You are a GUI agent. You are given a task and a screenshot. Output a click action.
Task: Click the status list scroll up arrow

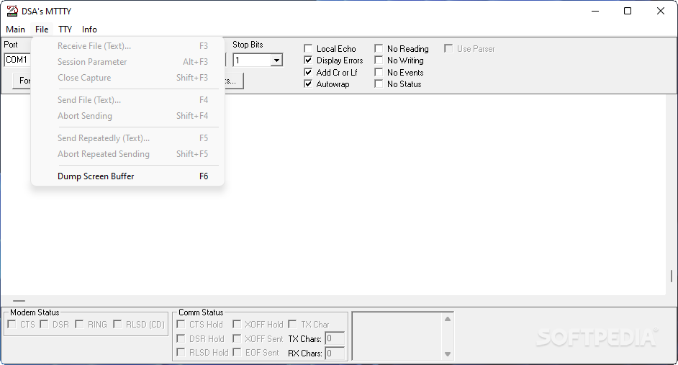(448, 319)
